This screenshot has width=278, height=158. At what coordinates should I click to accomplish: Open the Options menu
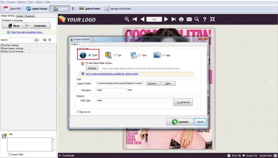point(21,2)
